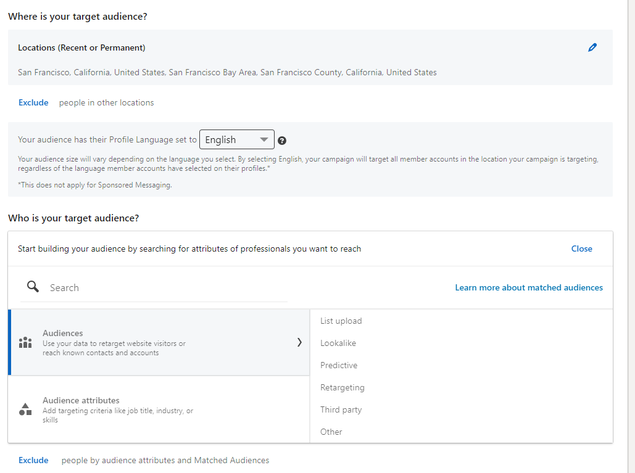This screenshot has width=635, height=473.
Task: Select Other from the audiences list
Action: [331, 432]
